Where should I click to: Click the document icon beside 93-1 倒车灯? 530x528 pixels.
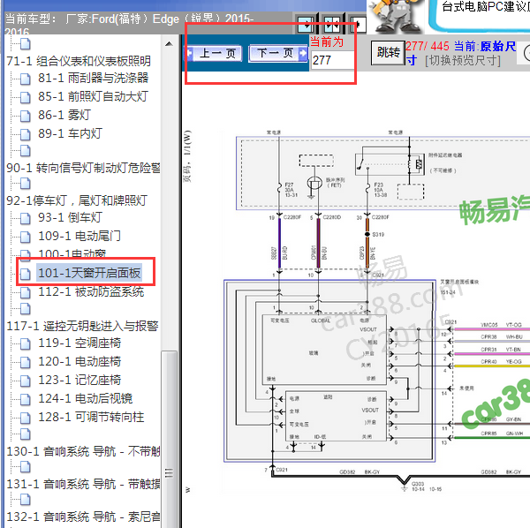click(x=25, y=218)
